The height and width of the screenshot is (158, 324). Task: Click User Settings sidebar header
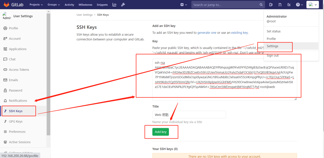pyautogui.click(x=23, y=16)
